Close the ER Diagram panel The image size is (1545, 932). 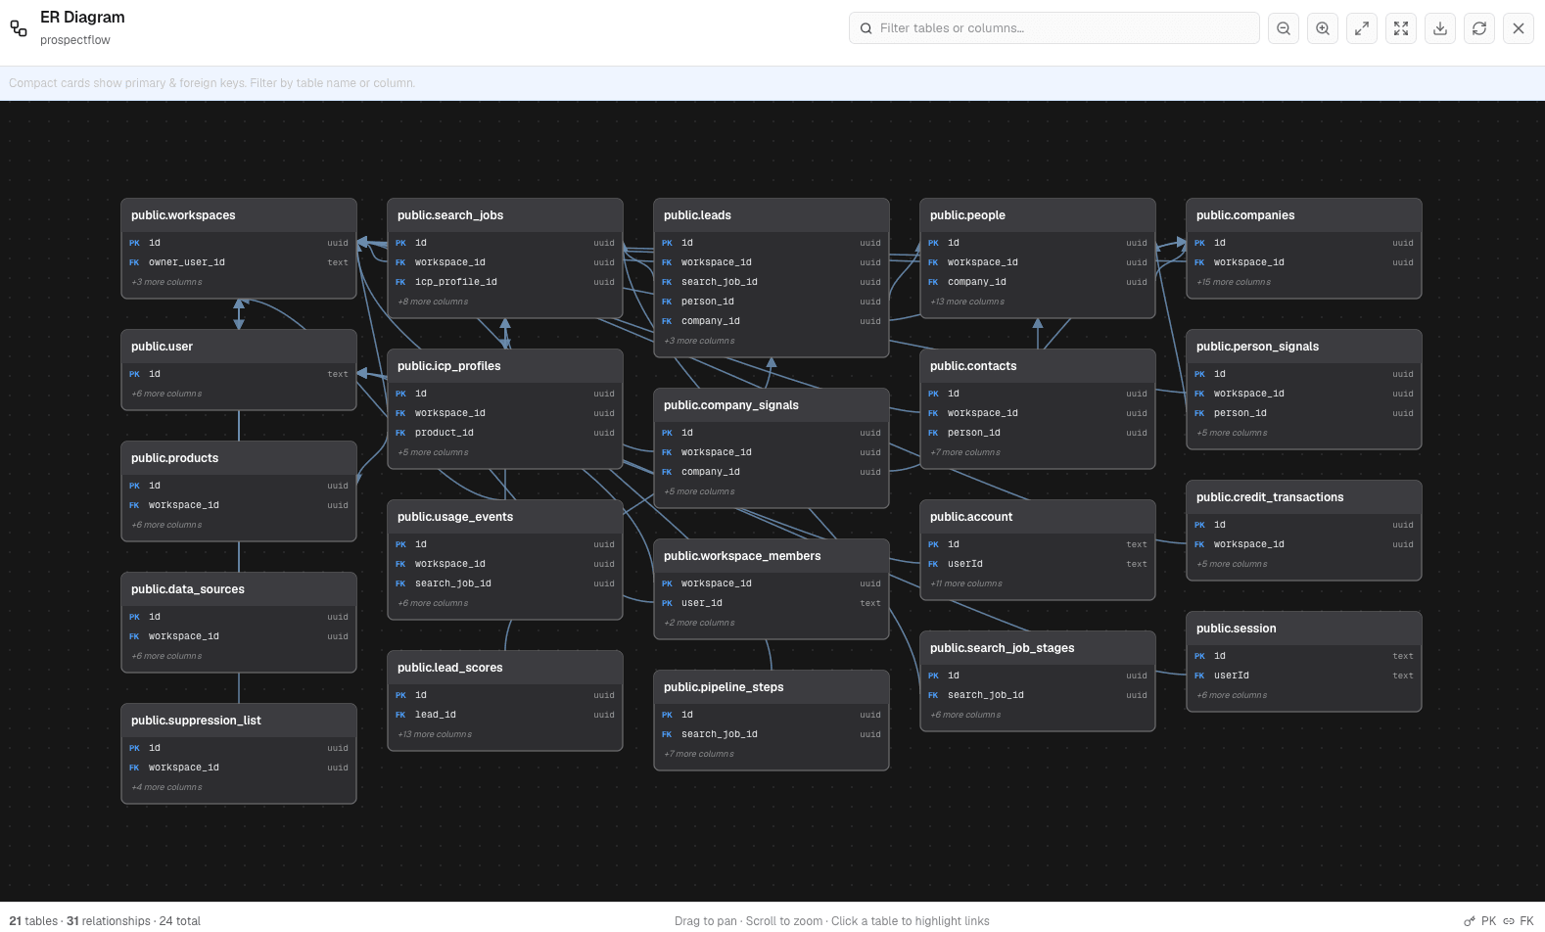tap(1519, 28)
